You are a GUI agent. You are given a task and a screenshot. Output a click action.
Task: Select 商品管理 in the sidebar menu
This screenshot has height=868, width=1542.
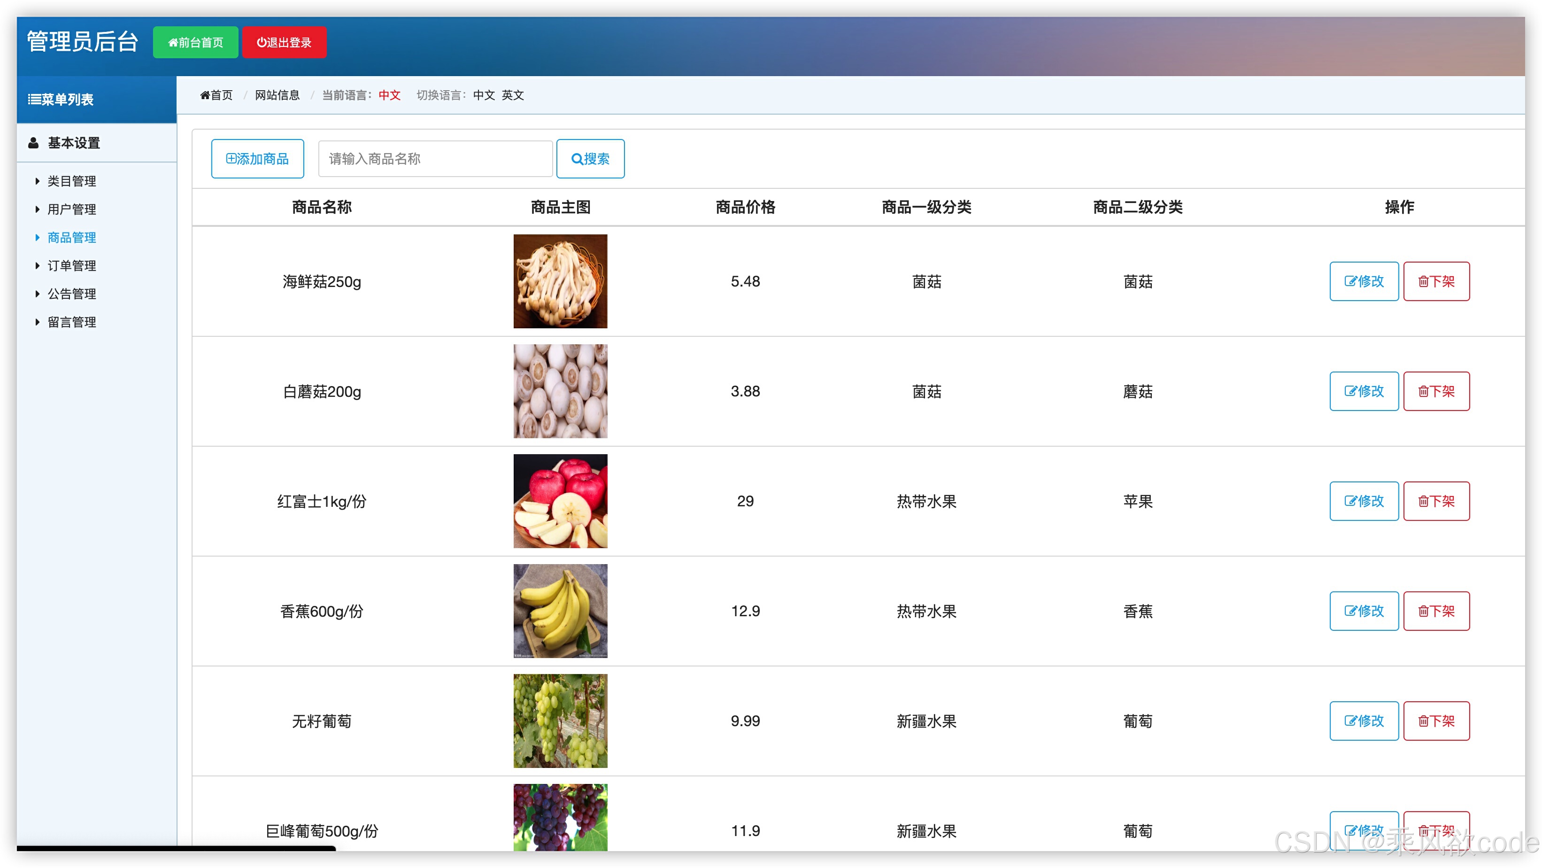click(x=72, y=237)
